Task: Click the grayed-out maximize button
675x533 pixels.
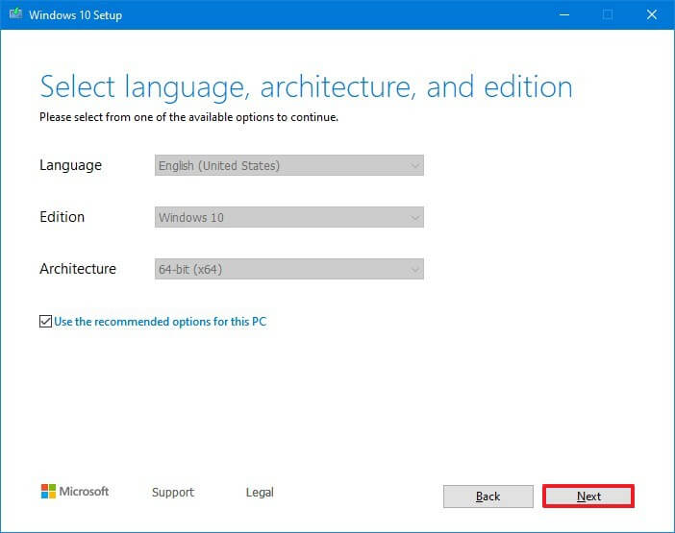Action: 608,15
